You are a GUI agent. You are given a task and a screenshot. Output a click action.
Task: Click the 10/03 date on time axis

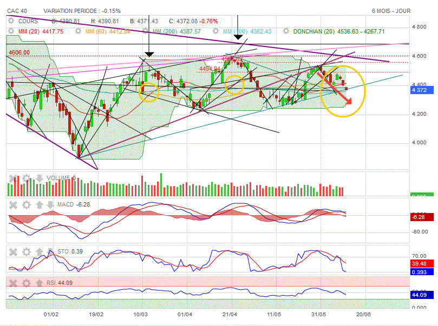point(141,314)
